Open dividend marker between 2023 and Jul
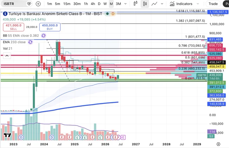 [21, 137]
